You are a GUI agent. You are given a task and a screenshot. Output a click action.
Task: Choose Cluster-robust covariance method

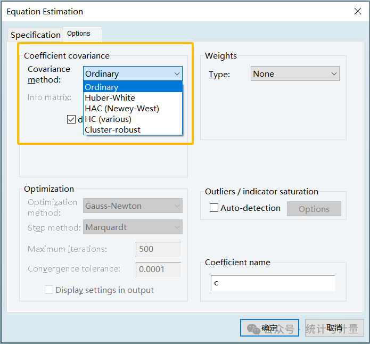pyautogui.click(x=133, y=129)
